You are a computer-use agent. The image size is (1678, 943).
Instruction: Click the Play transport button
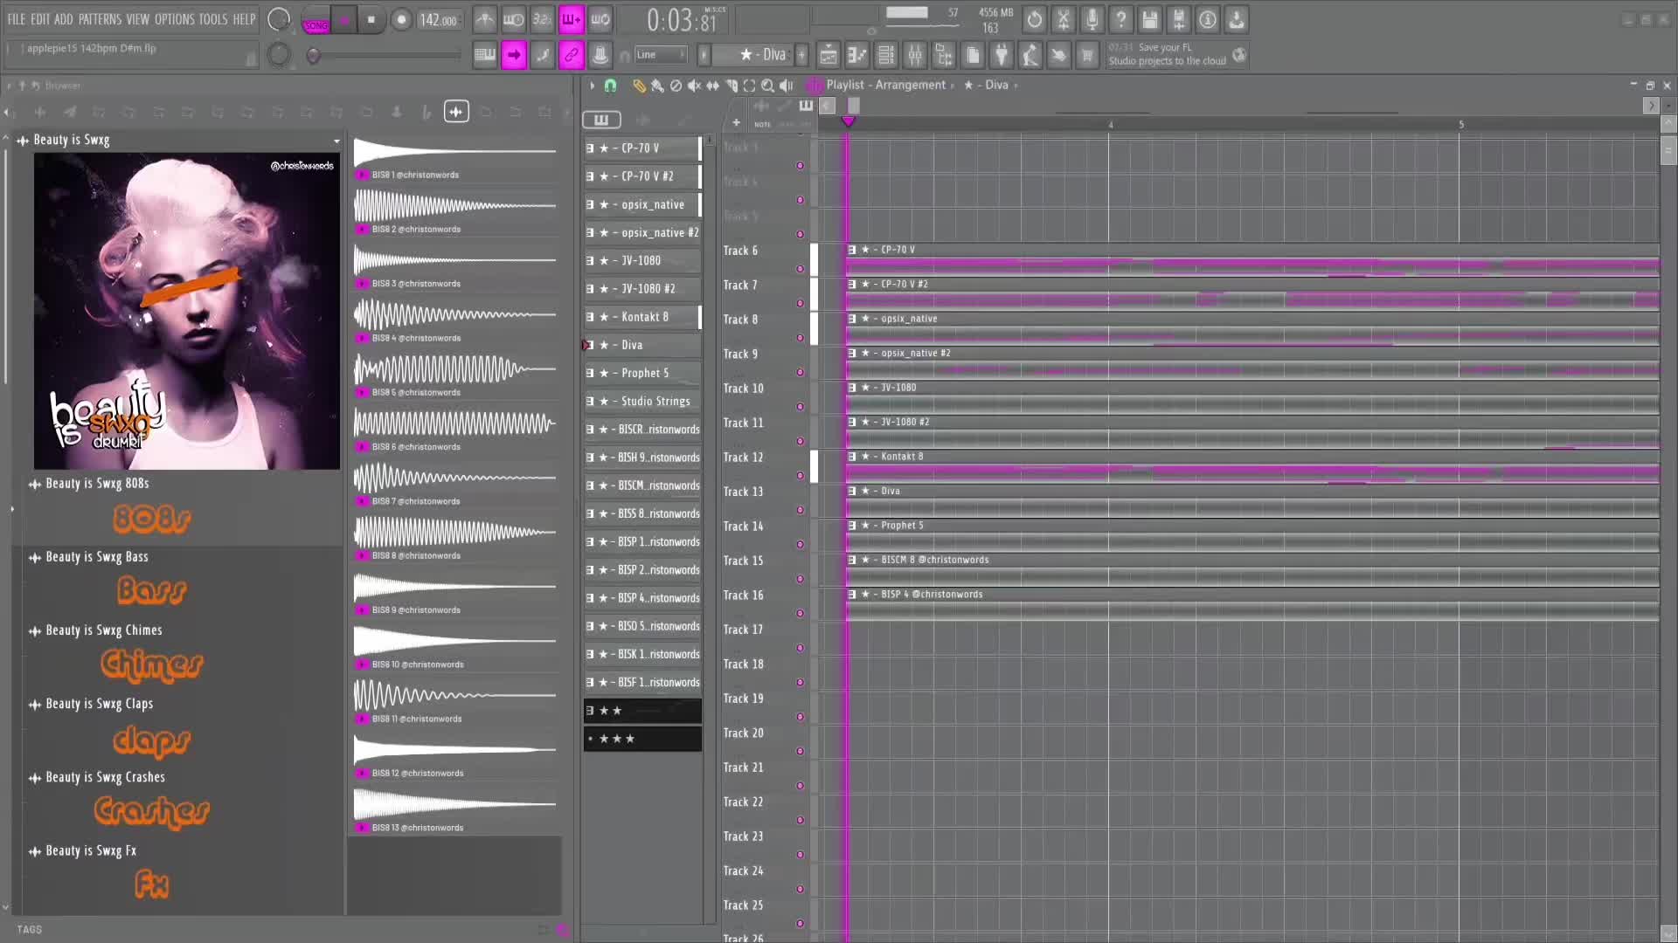tap(343, 19)
